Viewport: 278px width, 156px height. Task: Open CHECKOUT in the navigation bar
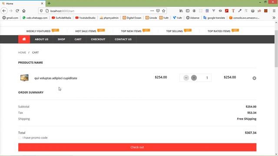pos(98,39)
